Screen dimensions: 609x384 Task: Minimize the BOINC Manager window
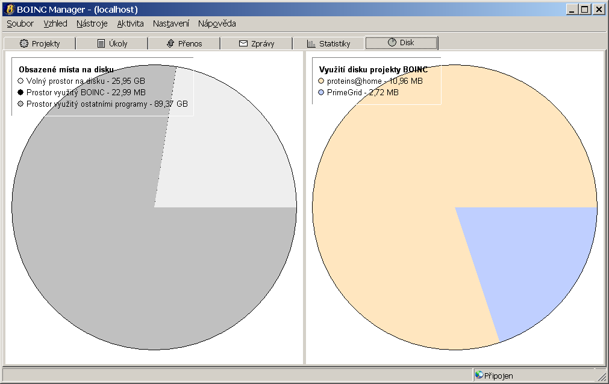point(571,9)
